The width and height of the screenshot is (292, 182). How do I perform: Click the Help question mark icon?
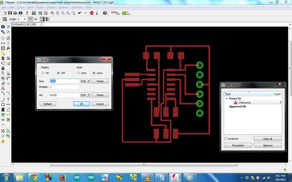pyautogui.click(x=105, y=13)
